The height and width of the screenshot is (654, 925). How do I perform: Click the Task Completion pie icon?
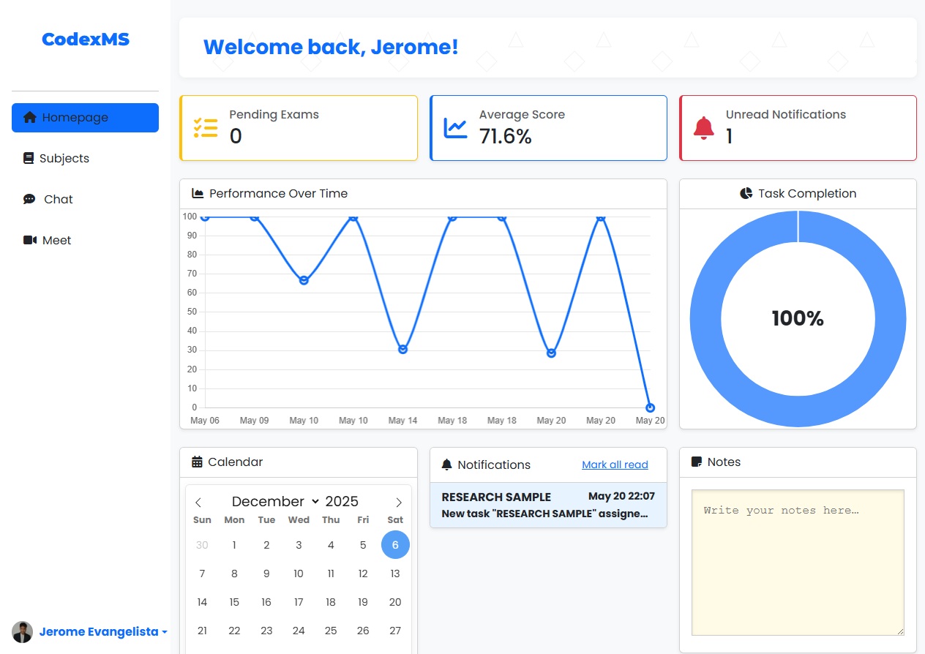[746, 194]
